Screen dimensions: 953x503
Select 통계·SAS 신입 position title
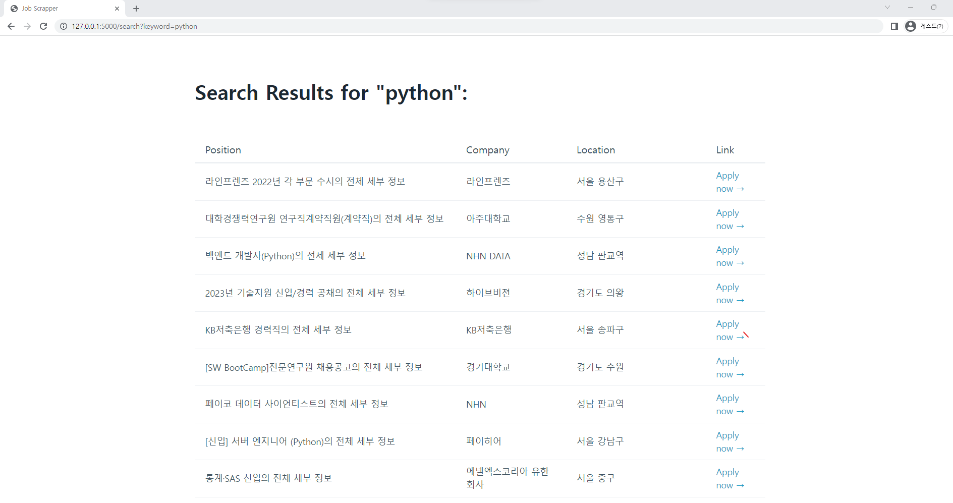click(268, 478)
